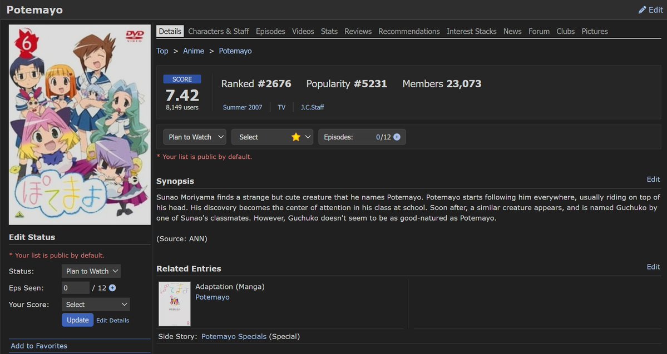Click the Eps Seen input field
The width and height of the screenshot is (667, 354).
tap(75, 288)
